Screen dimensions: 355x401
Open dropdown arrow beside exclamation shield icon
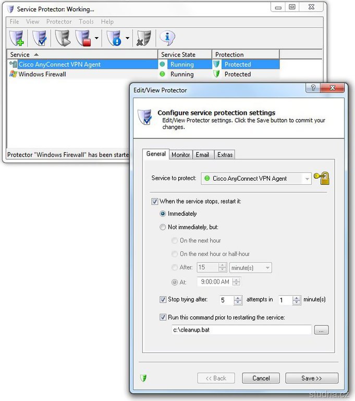coord(127,38)
